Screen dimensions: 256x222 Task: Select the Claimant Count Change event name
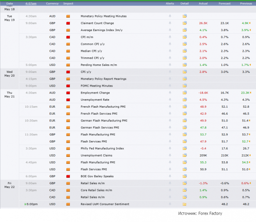point(97,23)
